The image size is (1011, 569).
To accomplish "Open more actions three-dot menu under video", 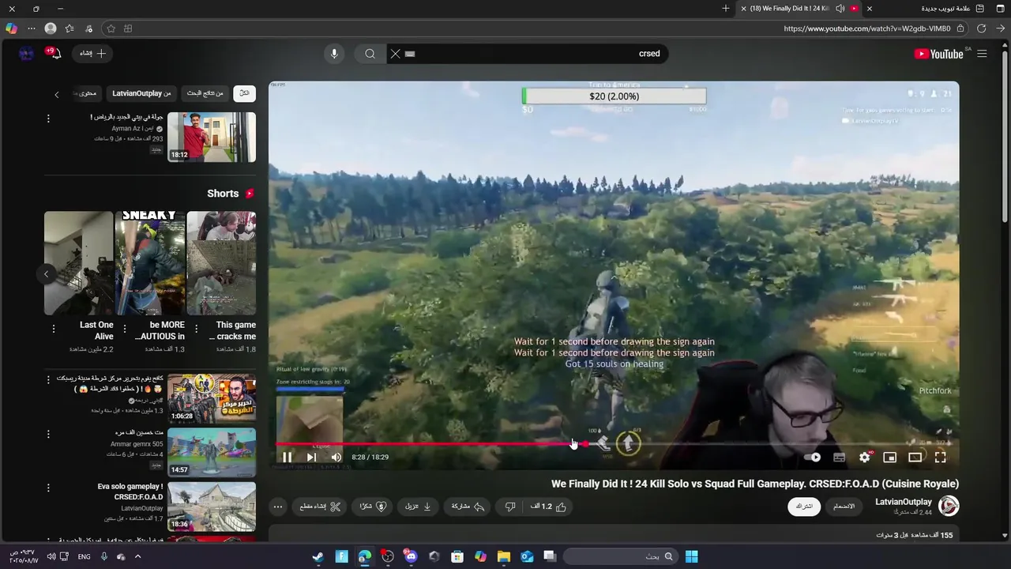I will tap(278, 507).
